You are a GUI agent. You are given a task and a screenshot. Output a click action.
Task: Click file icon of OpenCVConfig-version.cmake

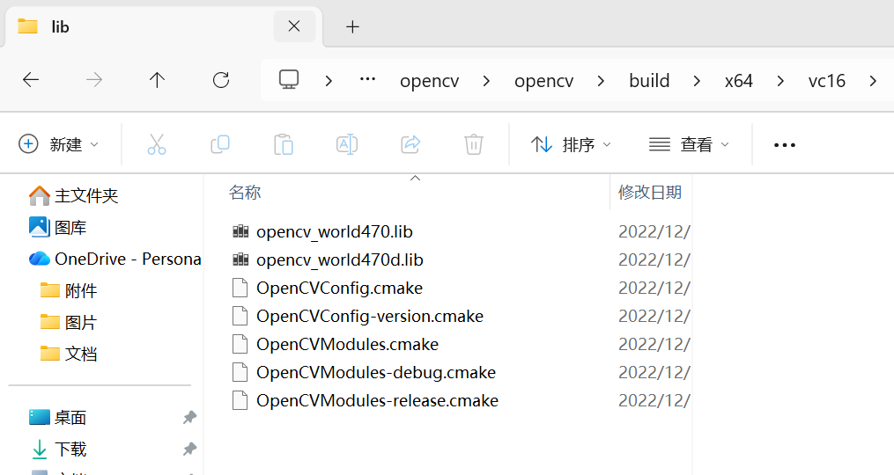(240, 316)
